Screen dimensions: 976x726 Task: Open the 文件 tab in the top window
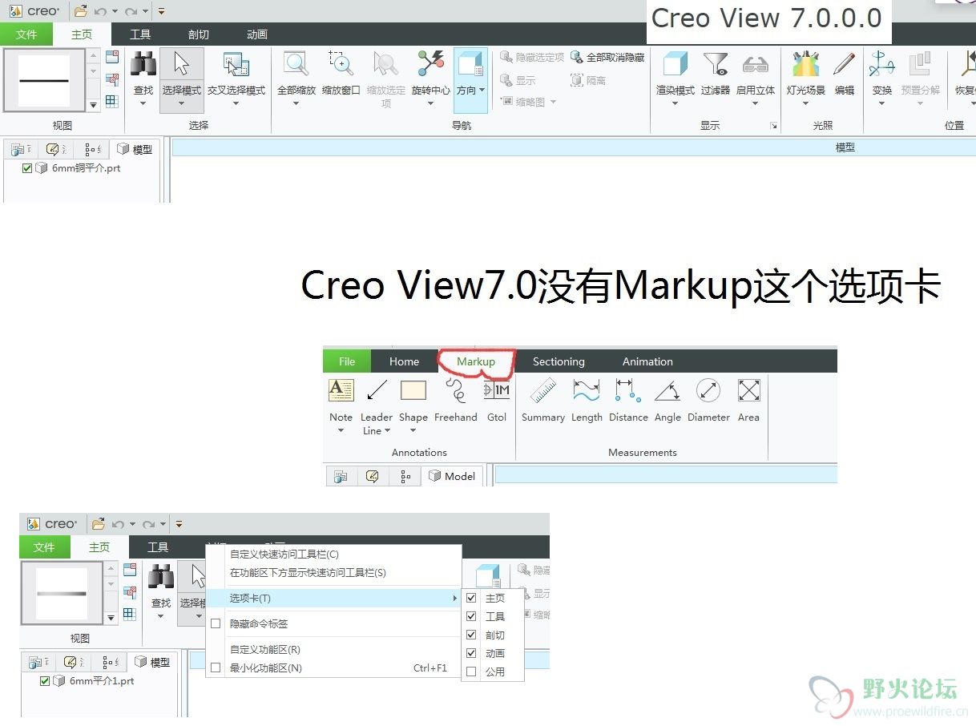[26, 34]
